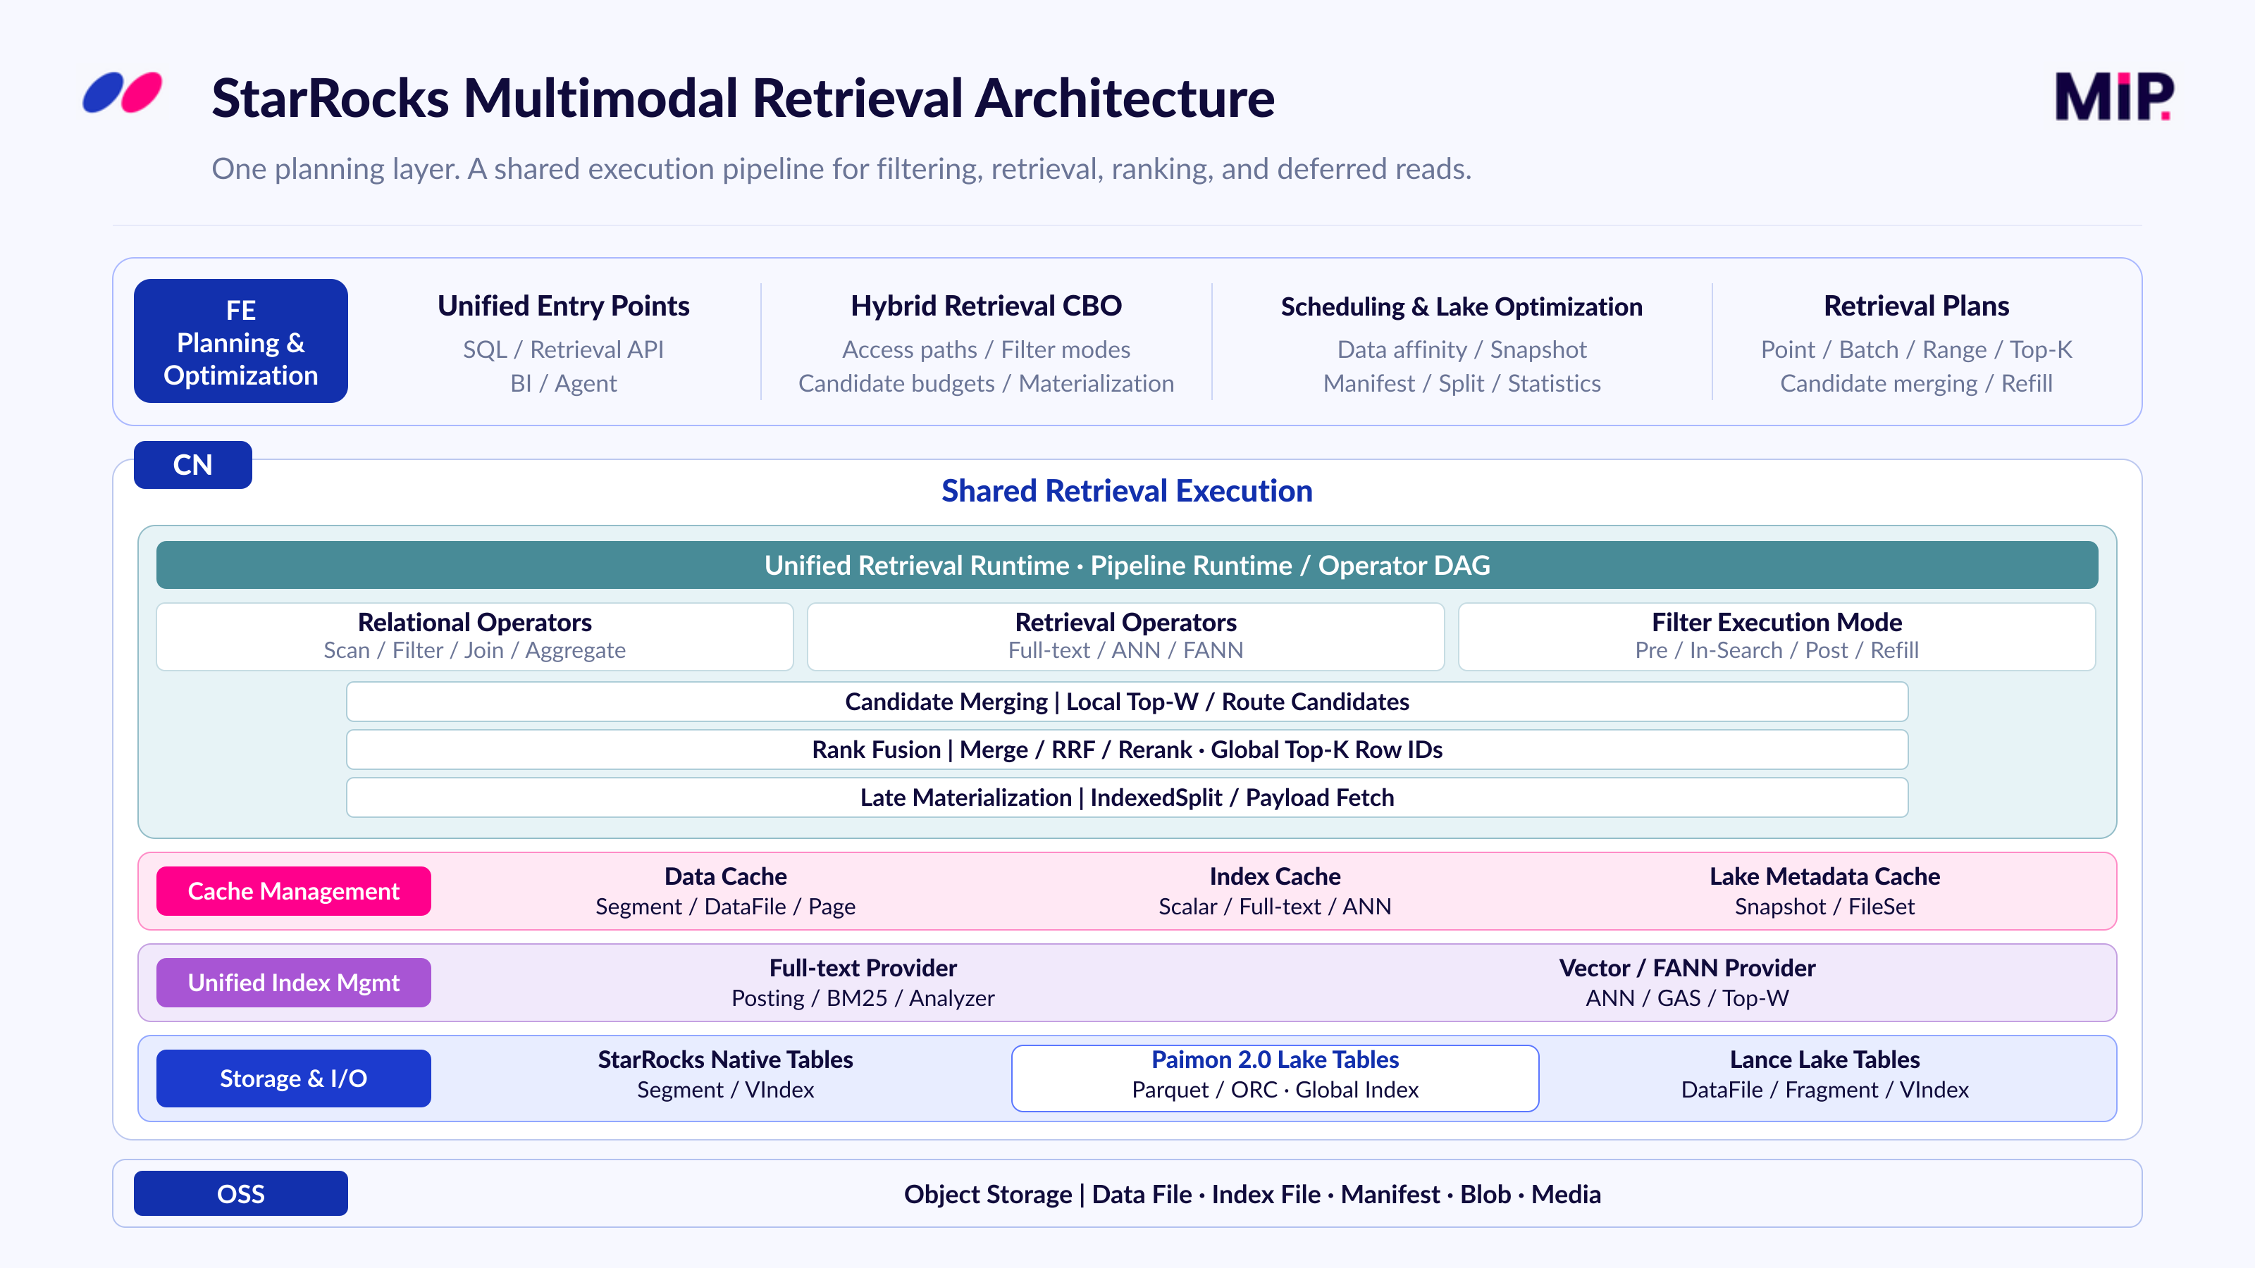Click the blue and pink logo
The image size is (2255, 1268).
(x=123, y=93)
